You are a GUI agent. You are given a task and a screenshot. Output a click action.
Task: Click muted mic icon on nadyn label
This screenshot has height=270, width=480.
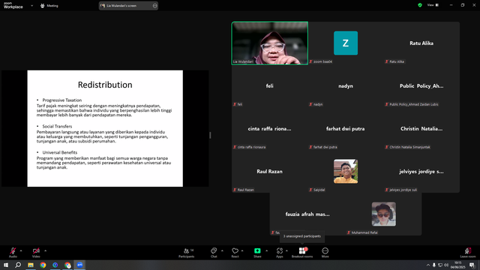point(310,104)
